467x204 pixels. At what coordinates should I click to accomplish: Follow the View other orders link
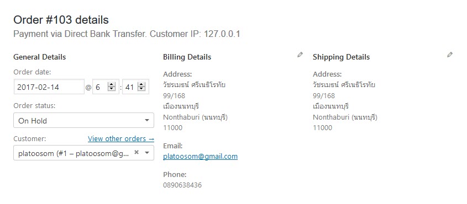point(121,139)
